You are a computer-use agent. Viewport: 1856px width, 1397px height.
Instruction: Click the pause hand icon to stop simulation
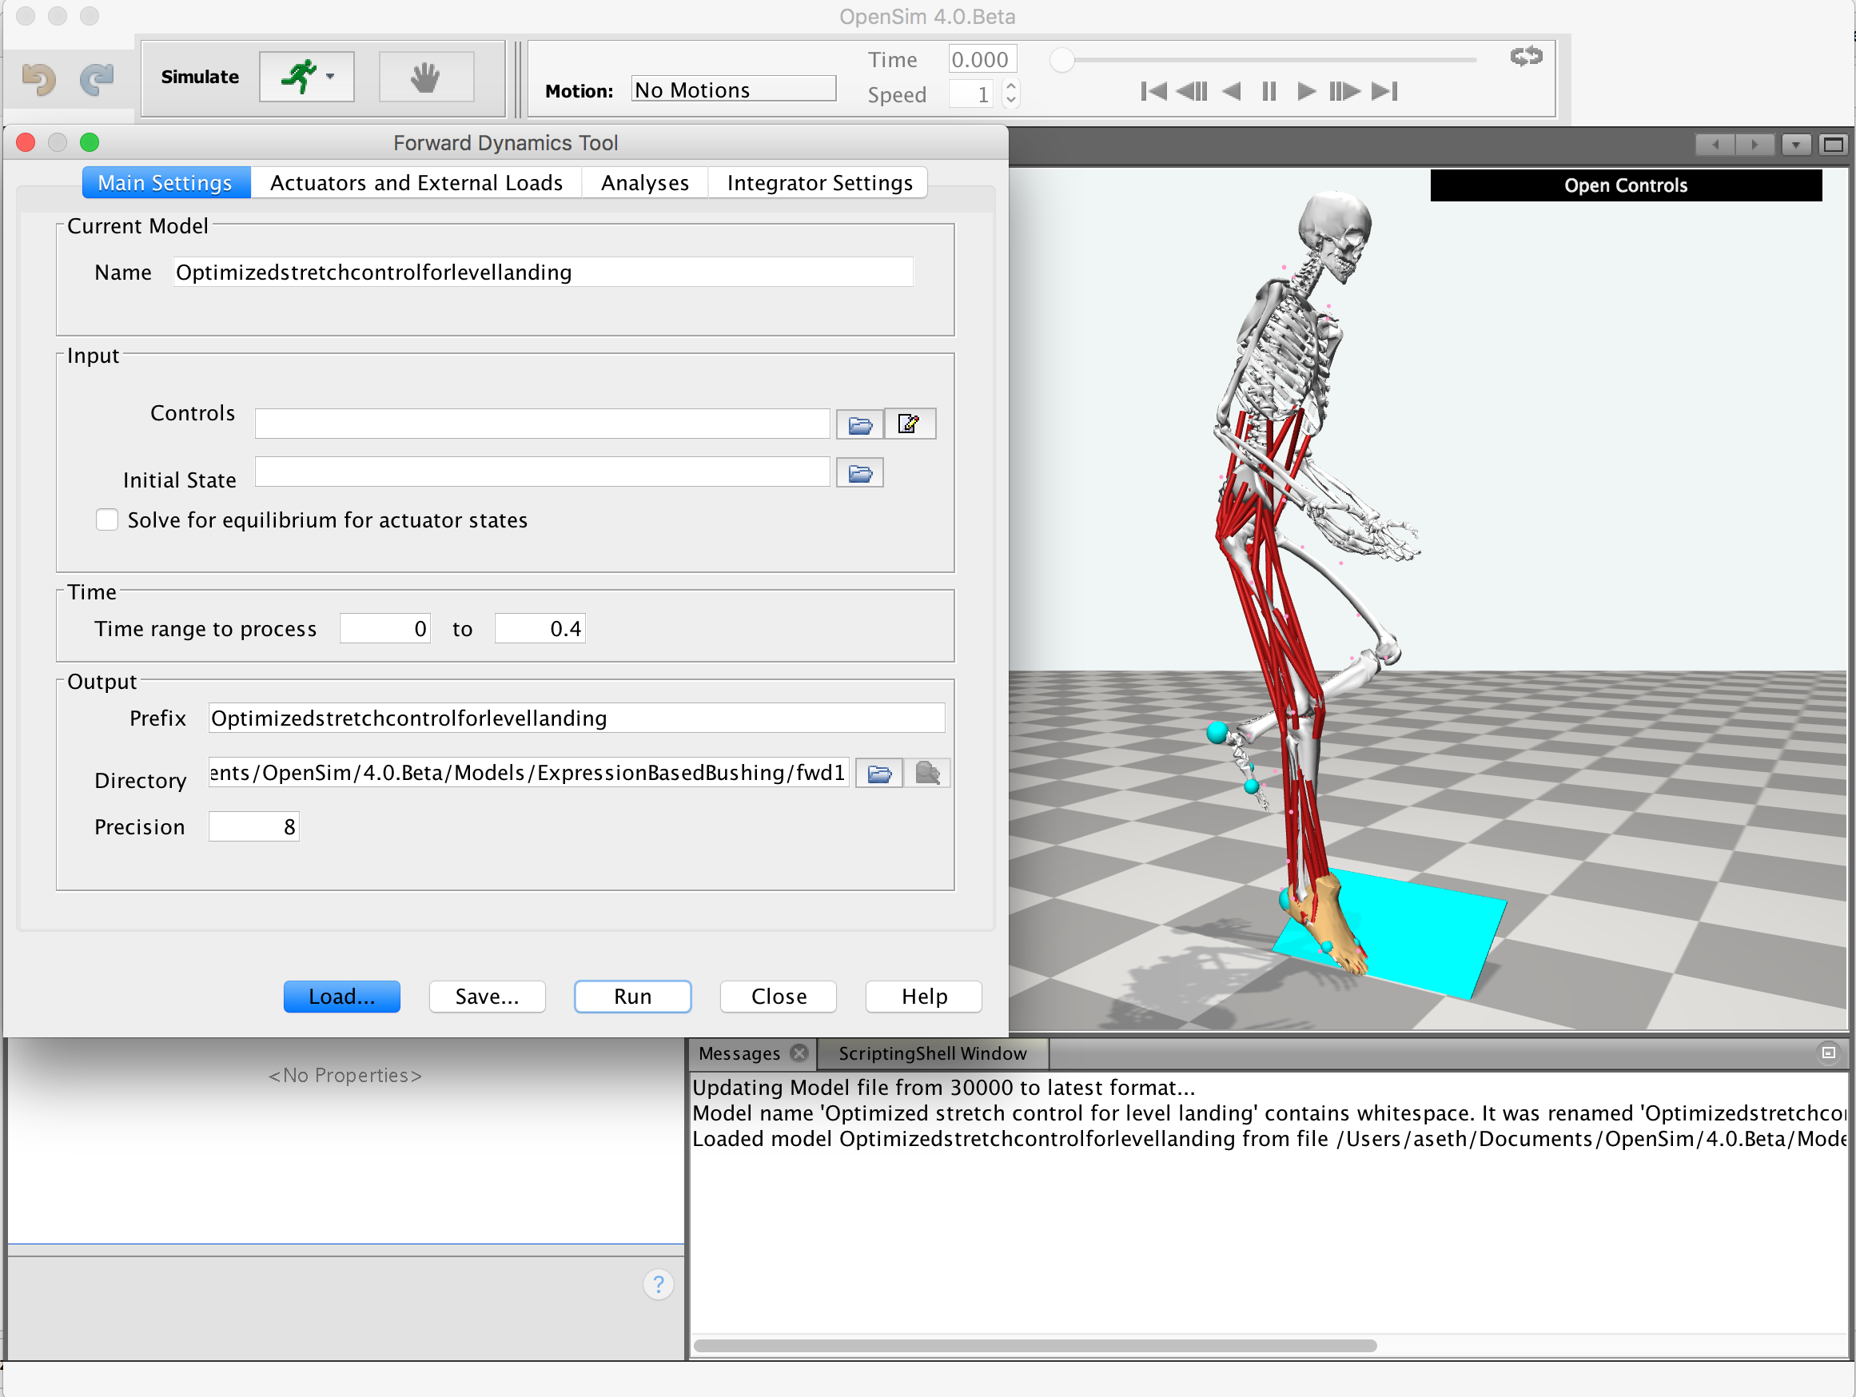click(425, 77)
